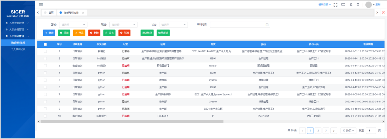The width and height of the screenshot is (387, 139).
Task: Open the user dropdown arrow beside 王刚
Action: (x=373, y=5)
